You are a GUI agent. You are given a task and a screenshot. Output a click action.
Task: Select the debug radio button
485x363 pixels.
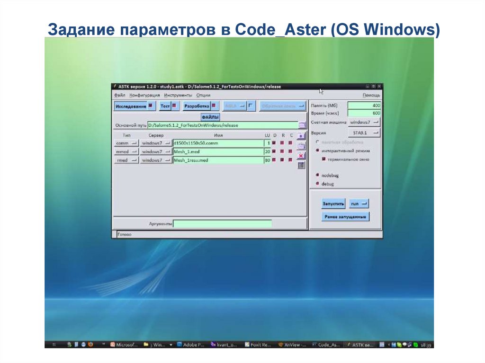click(317, 183)
